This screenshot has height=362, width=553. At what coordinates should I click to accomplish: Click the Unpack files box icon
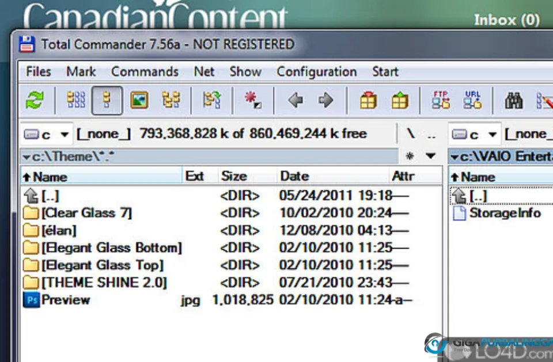click(x=400, y=101)
